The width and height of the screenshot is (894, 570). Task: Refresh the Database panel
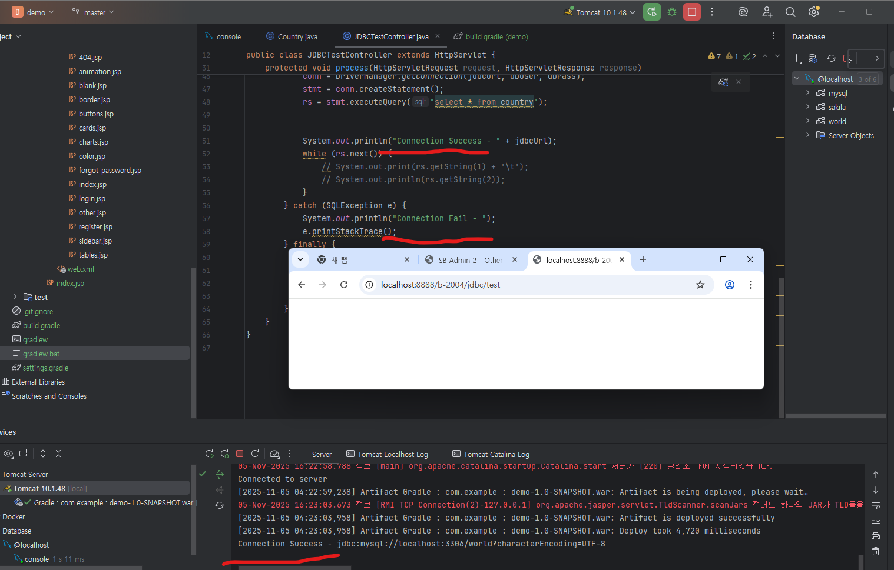pyautogui.click(x=832, y=58)
